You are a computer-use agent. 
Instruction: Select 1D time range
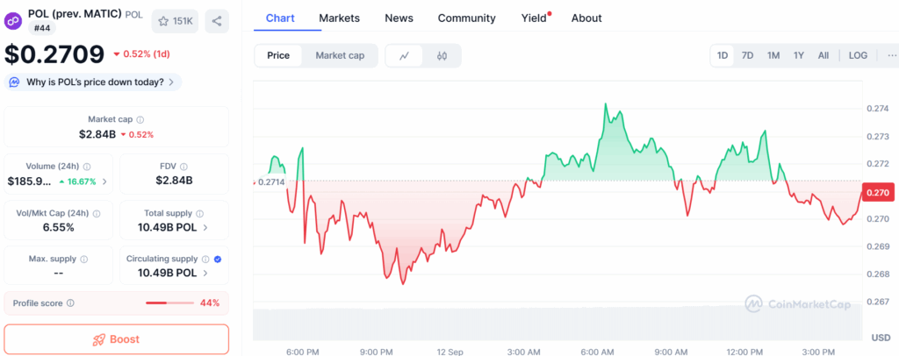[723, 55]
